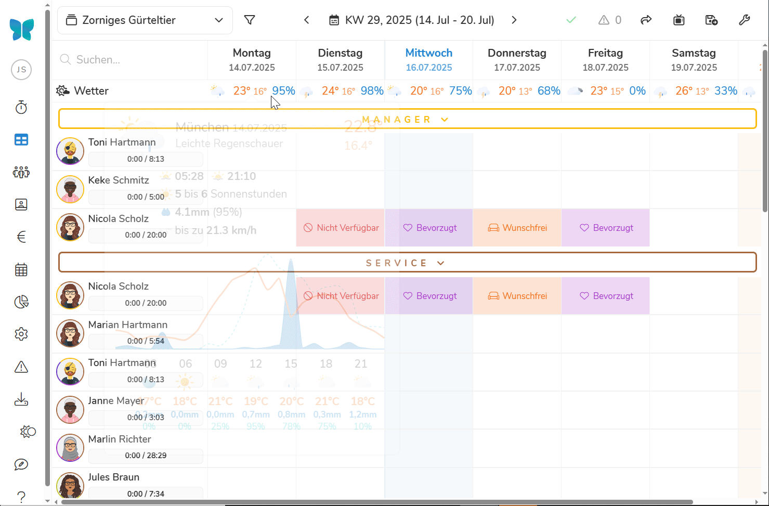Click Nicola Scholz's Wunschfrei entry in Manager
Viewport: 769px width, 506px height.
click(x=517, y=228)
